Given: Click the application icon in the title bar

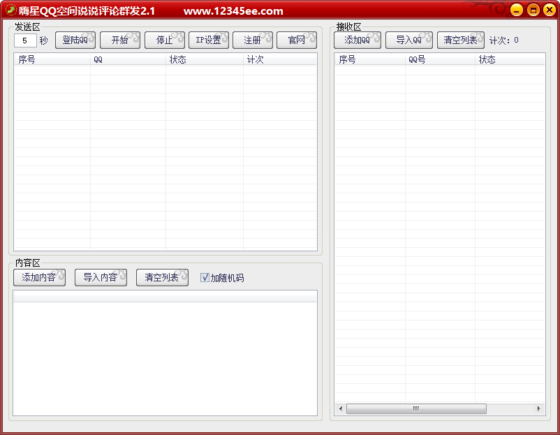Looking at the screenshot, I should [x=10, y=9].
